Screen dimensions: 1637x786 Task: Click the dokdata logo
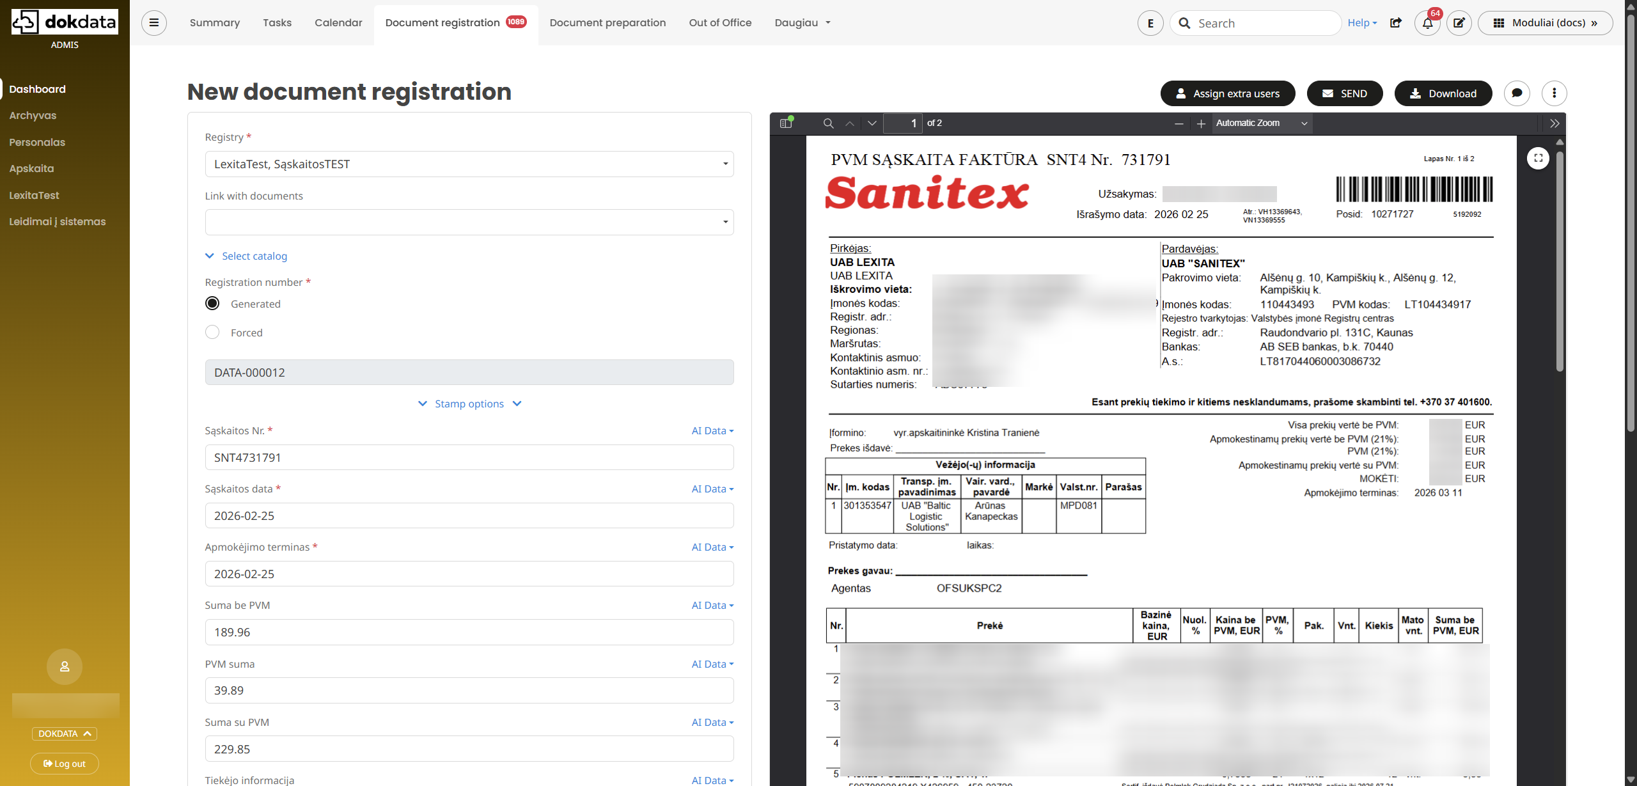(65, 22)
